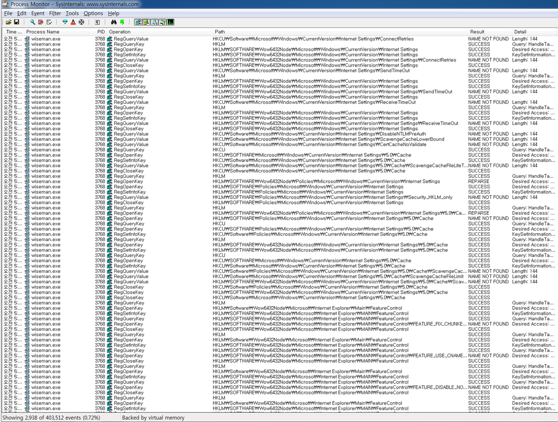Screen dimensions: 558x422
Task: Click the Find binoculars icon
Action: tap(113, 22)
